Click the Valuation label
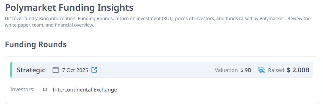Image resolution: width=323 pixels, height=109 pixels. [226, 70]
